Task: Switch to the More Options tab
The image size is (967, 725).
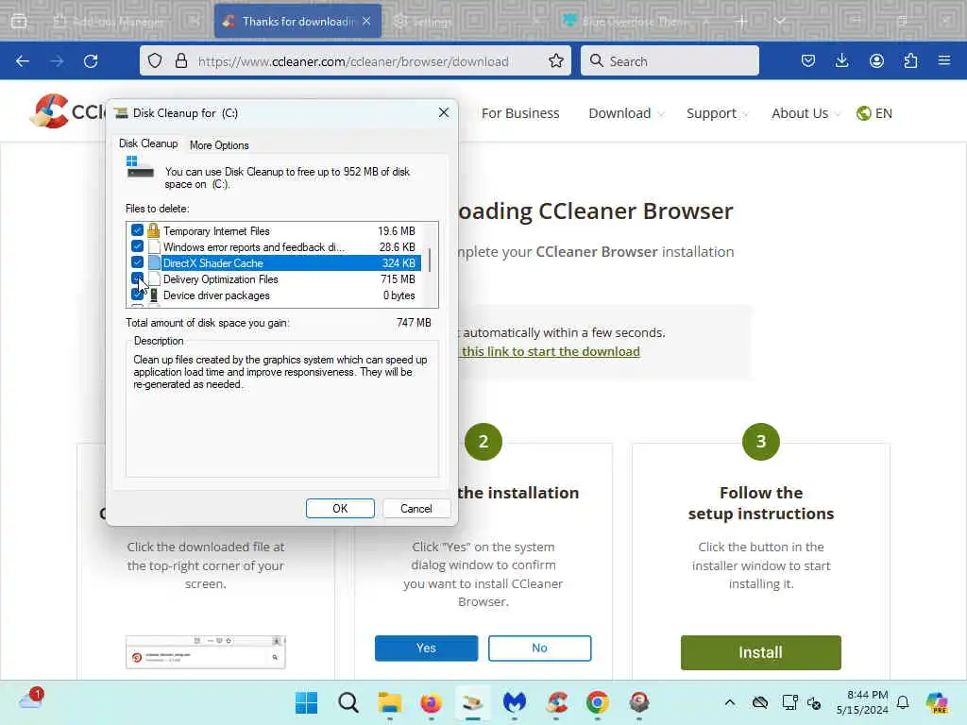Action: pyautogui.click(x=219, y=144)
